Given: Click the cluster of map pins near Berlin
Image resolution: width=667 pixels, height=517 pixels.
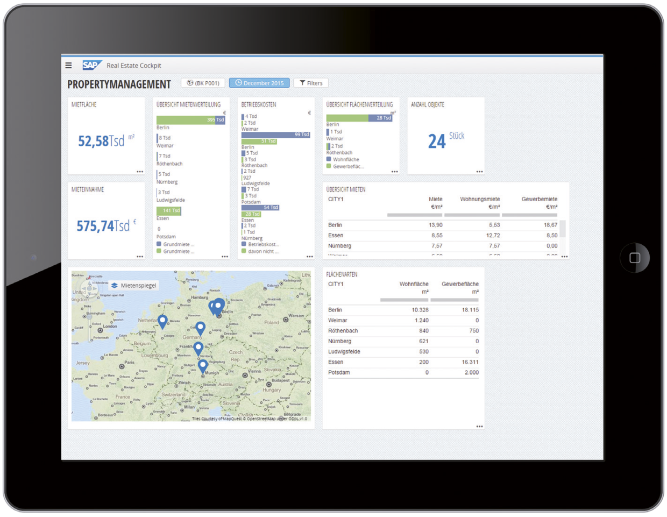Looking at the screenshot, I should pos(217,306).
